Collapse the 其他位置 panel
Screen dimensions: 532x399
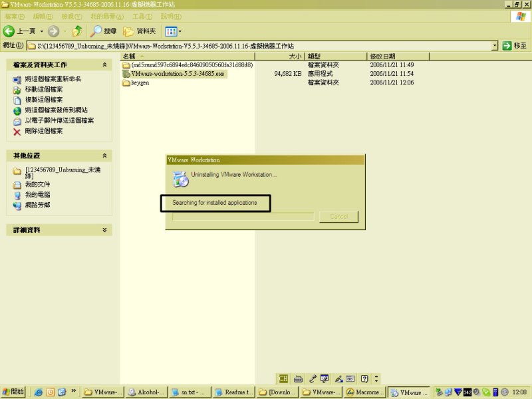click(x=104, y=156)
